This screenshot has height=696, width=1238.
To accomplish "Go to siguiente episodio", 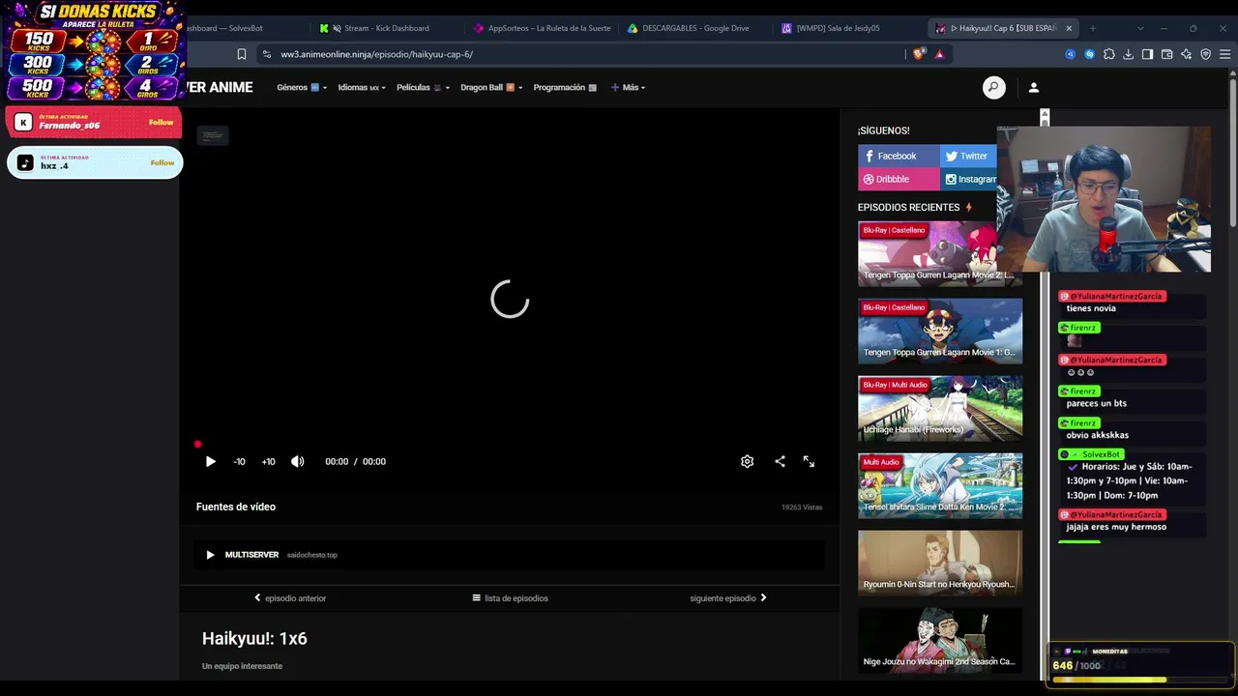I will click(x=728, y=598).
